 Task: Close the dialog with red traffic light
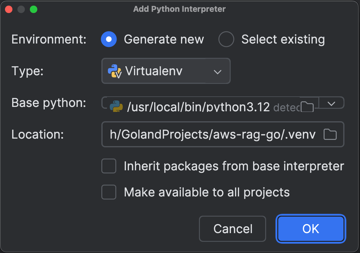[9, 9]
